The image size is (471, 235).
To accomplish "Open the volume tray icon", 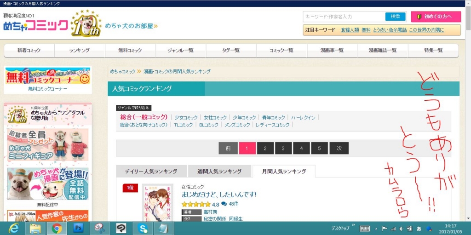I will (401, 229).
